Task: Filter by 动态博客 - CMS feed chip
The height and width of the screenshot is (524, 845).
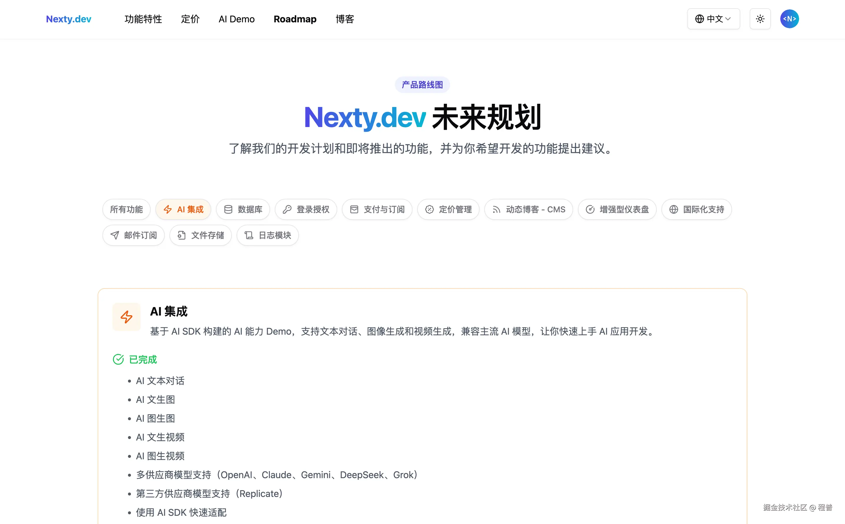Action: [528, 209]
